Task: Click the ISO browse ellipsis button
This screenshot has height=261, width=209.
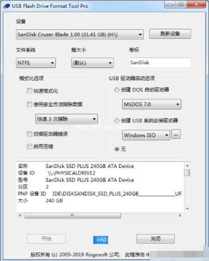Action: click(x=176, y=135)
